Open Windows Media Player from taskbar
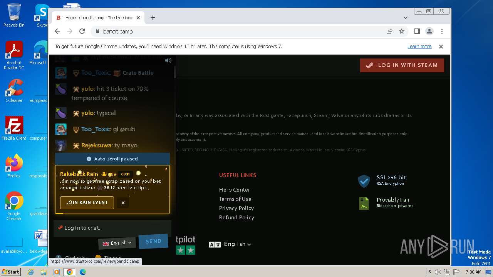The width and height of the screenshot is (493, 277). (x=57, y=272)
